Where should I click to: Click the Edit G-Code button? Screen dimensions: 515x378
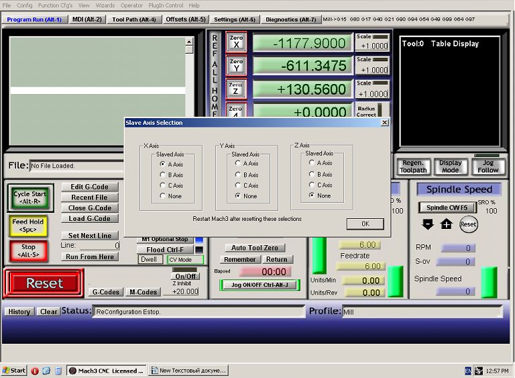click(x=89, y=187)
